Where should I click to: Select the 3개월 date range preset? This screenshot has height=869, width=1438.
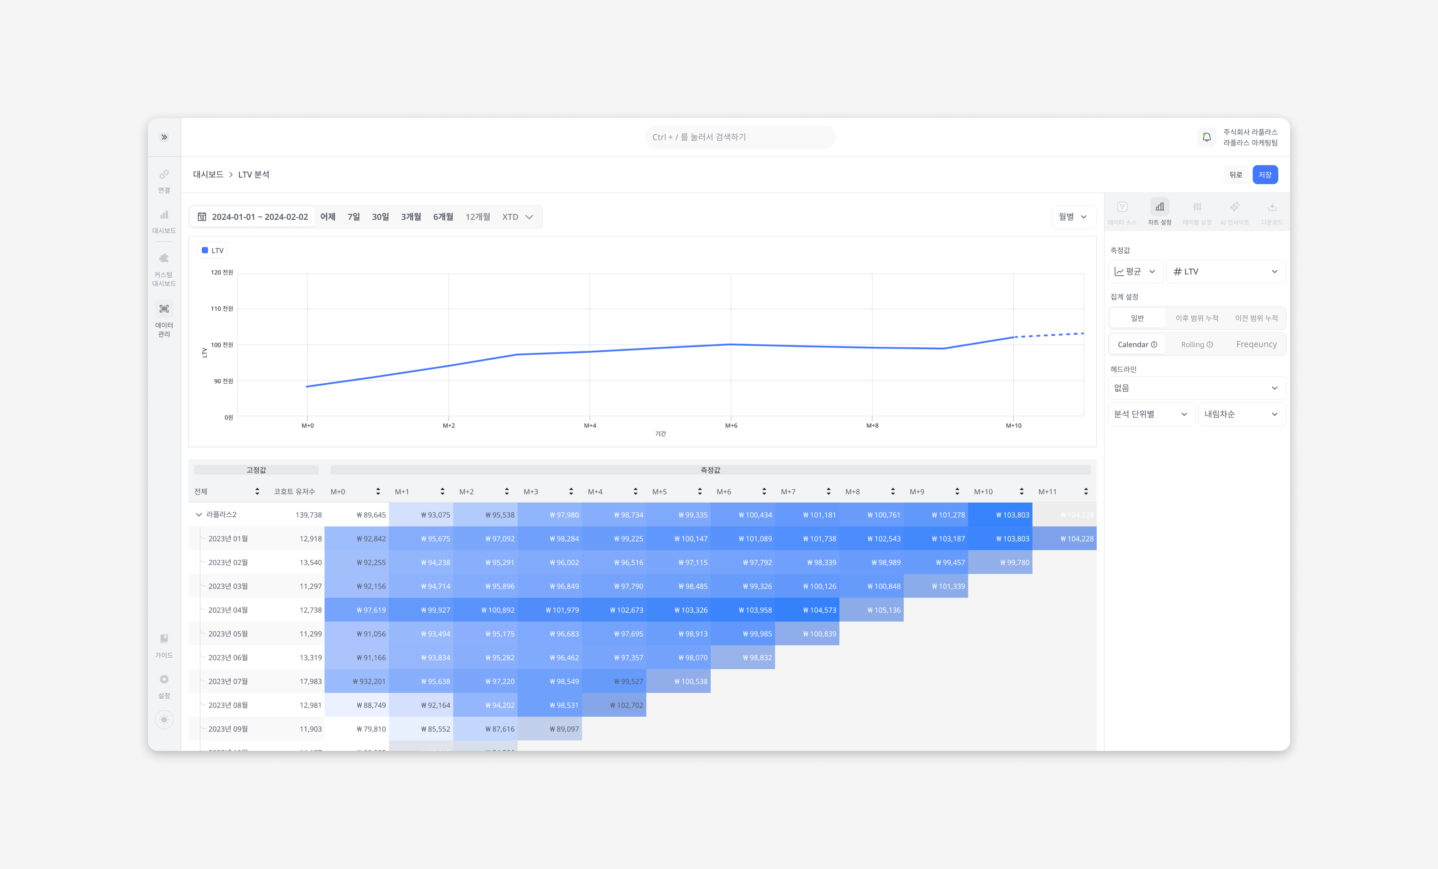click(x=411, y=216)
